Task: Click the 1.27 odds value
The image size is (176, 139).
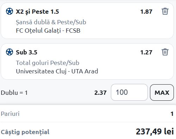Action: [146, 52]
